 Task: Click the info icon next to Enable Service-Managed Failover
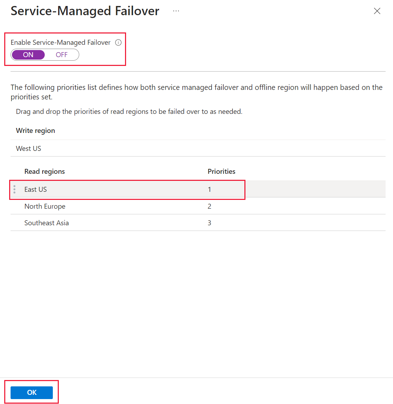pos(118,42)
